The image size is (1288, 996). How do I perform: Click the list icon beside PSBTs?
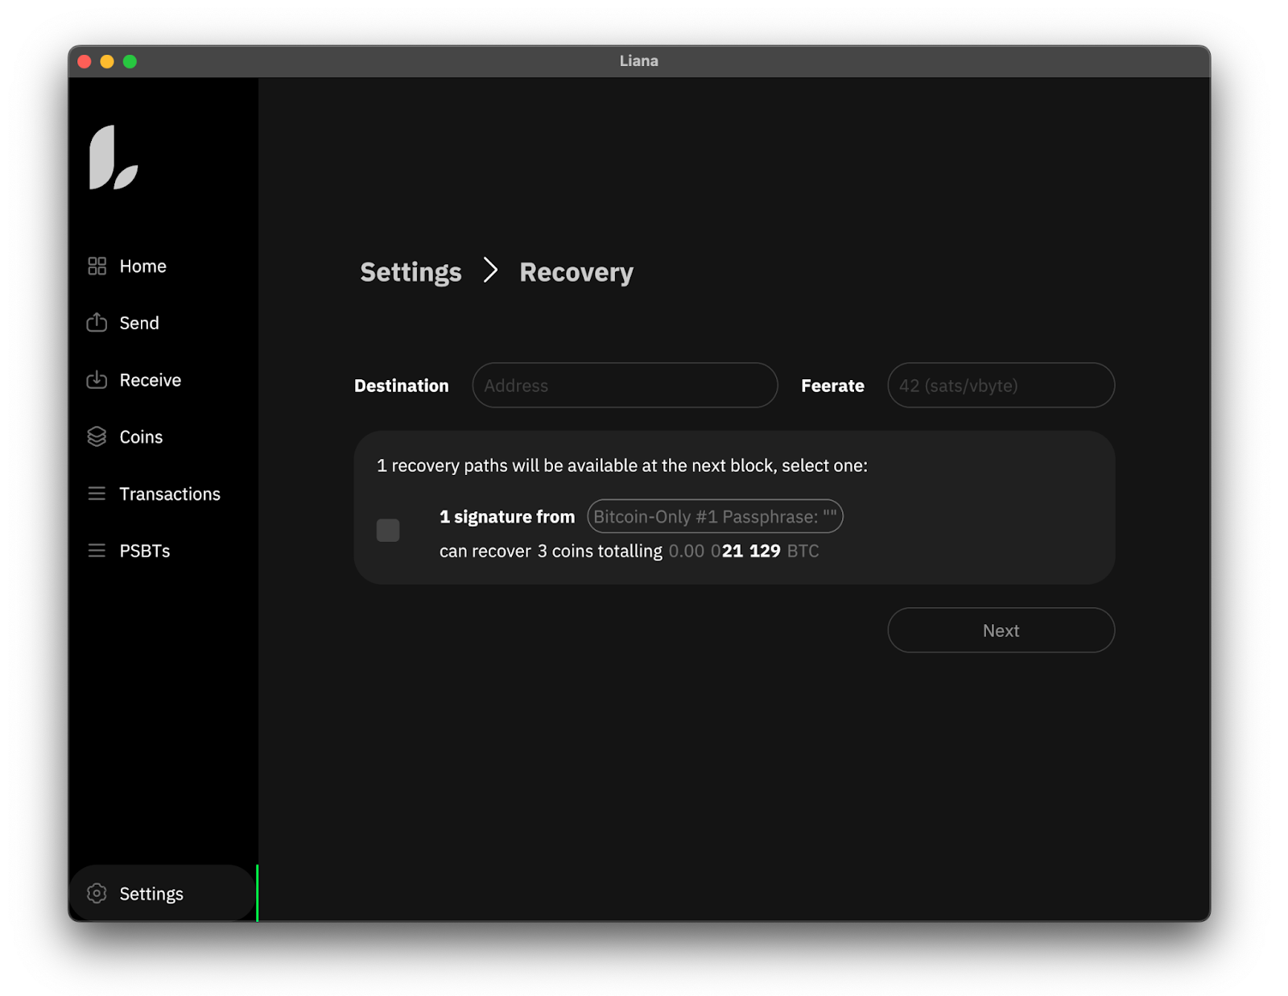(97, 551)
